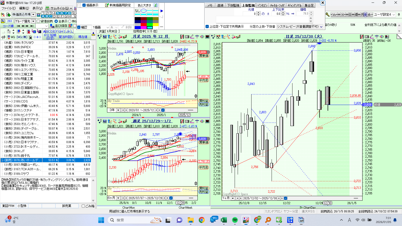Toggle 上位足・下位足で共用表示 checkbox

pyautogui.click(x=207, y=26)
